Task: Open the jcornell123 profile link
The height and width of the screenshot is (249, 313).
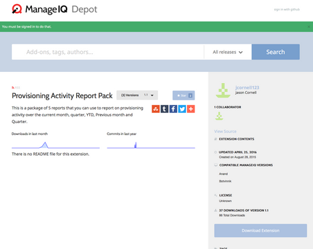Action: (247, 87)
